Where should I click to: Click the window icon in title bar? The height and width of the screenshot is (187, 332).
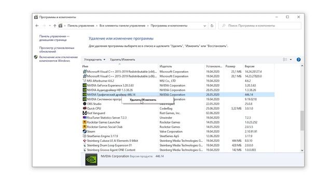coord(36,17)
